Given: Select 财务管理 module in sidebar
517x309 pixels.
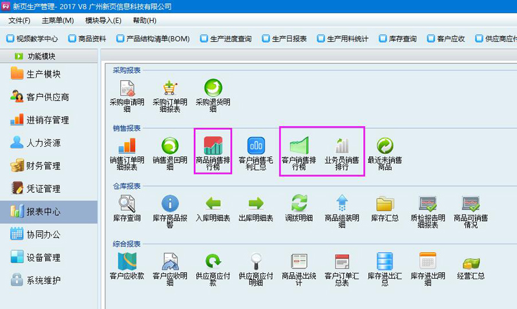Looking at the screenshot, I should (43, 166).
